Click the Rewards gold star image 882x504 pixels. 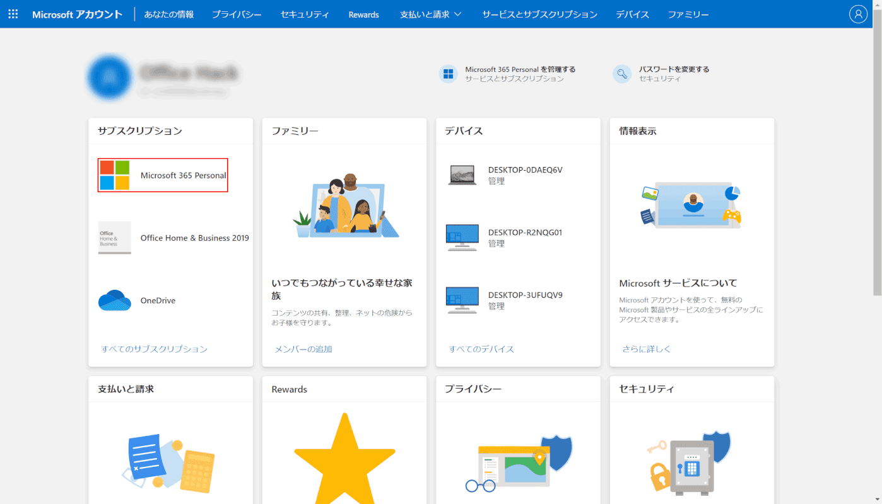pos(344,459)
